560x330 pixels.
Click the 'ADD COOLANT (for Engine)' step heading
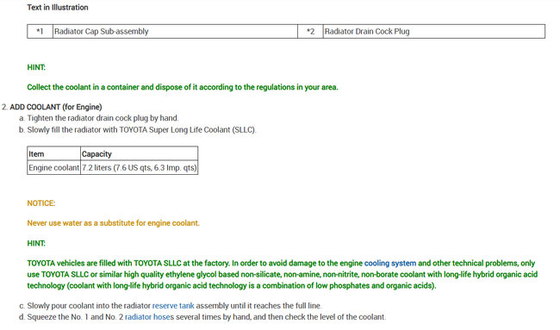coord(56,107)
